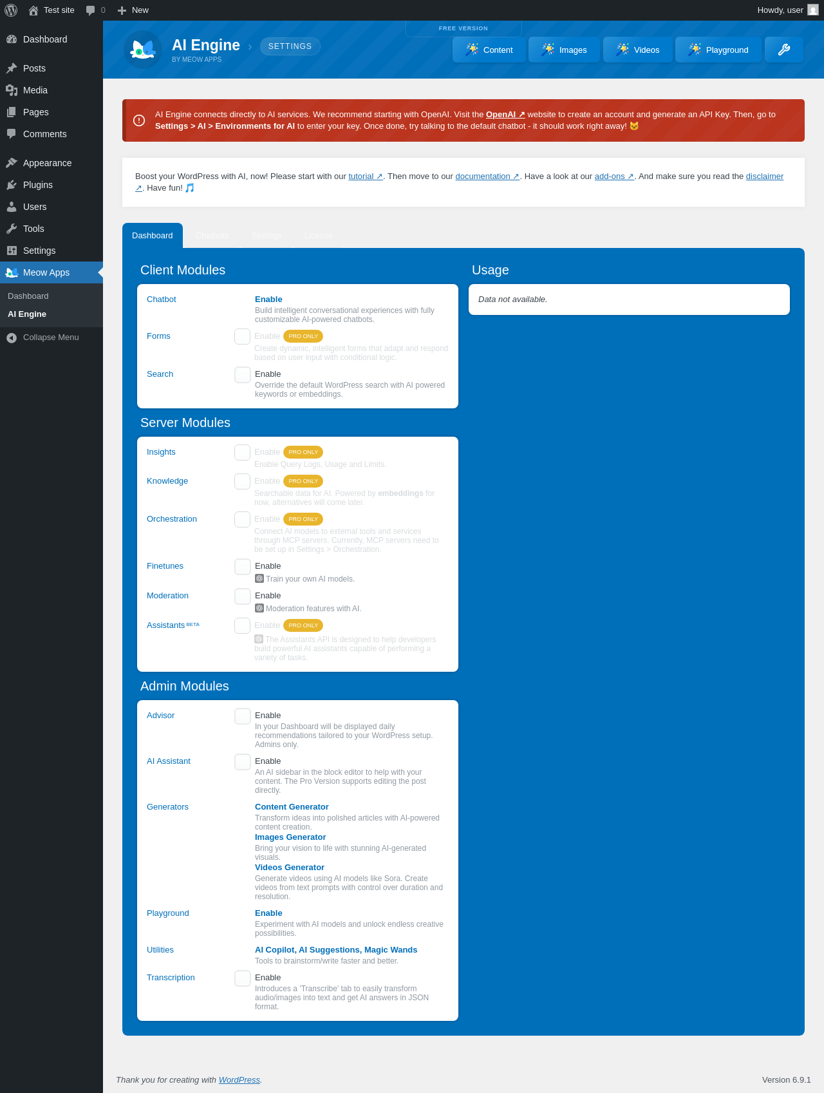
Task: Open AI Engine submenu item
Action: [x=27, y=314]
